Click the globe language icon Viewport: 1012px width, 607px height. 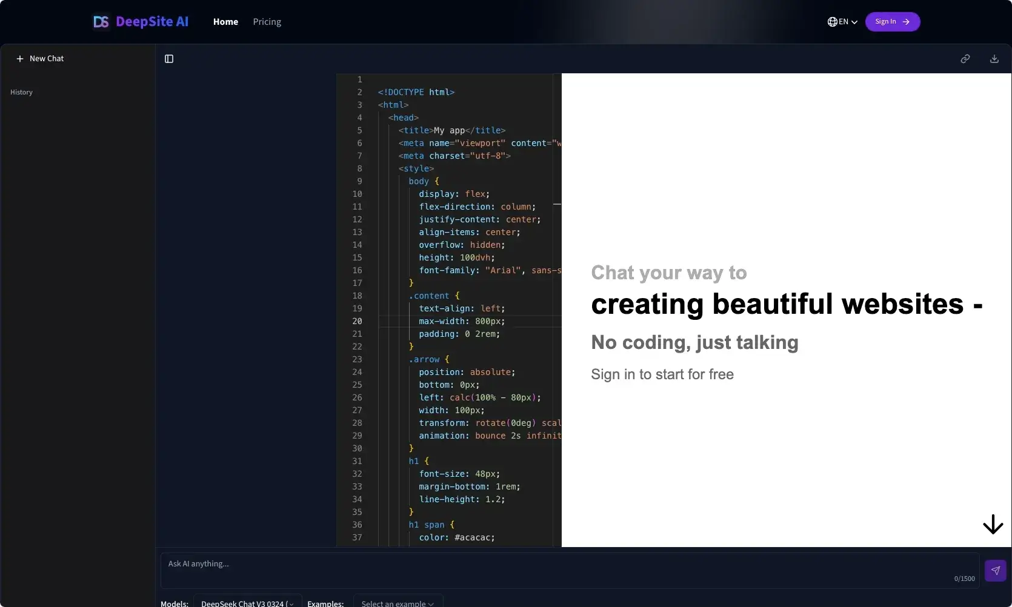click(x=833, y=22)
